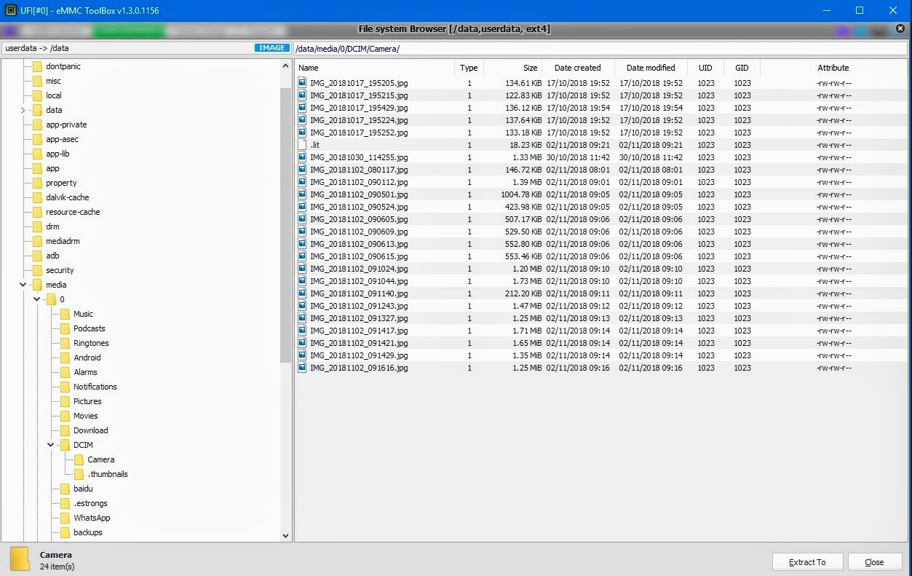Click the round close icon of File system Browser
This screenshot has width=912, height=576.
tap(900, 28)
